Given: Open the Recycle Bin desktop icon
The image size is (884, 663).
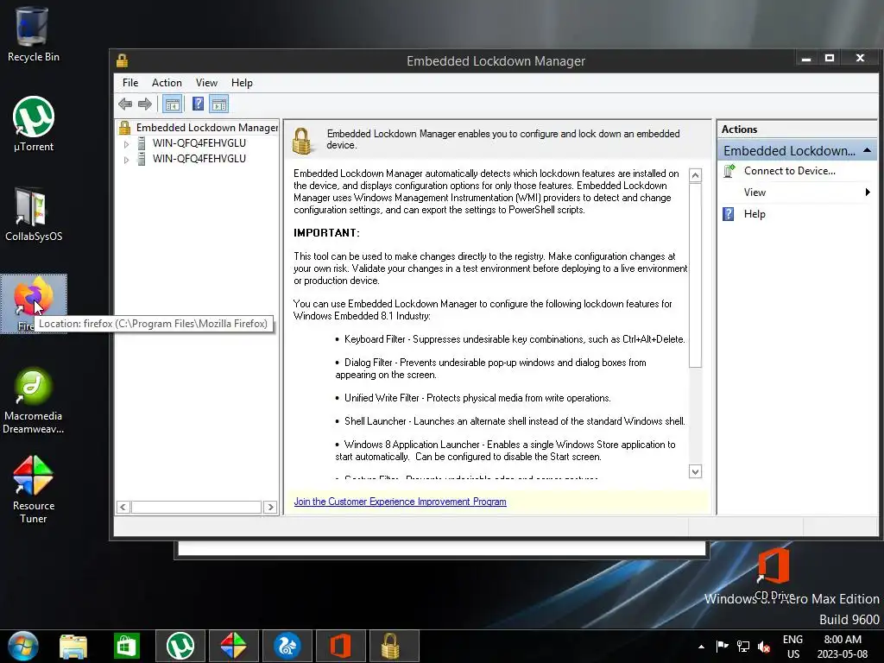Looking at the screenshot, I should pyautogui.click(x=33, y=34).
